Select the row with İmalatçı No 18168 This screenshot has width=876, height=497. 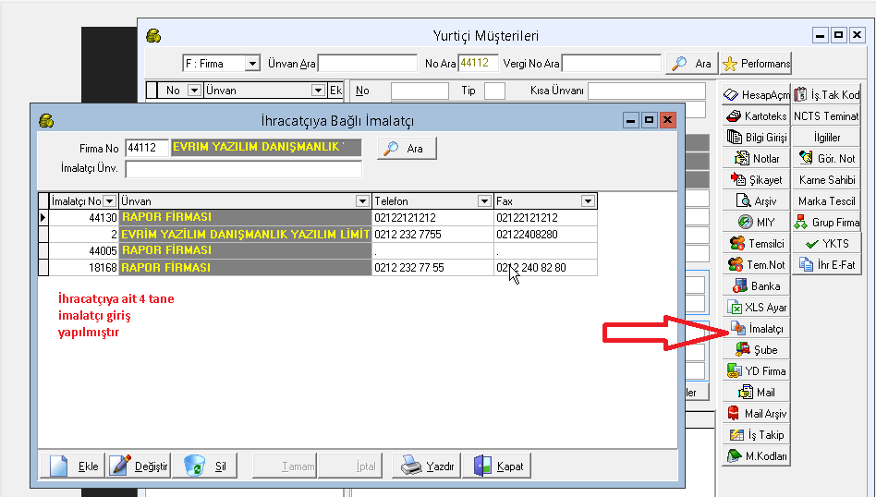click(83, 268)
